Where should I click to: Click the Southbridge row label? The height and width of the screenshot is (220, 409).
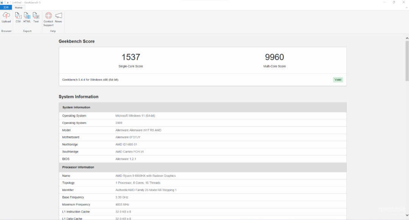pyautogui.click(x=70, y=152)
